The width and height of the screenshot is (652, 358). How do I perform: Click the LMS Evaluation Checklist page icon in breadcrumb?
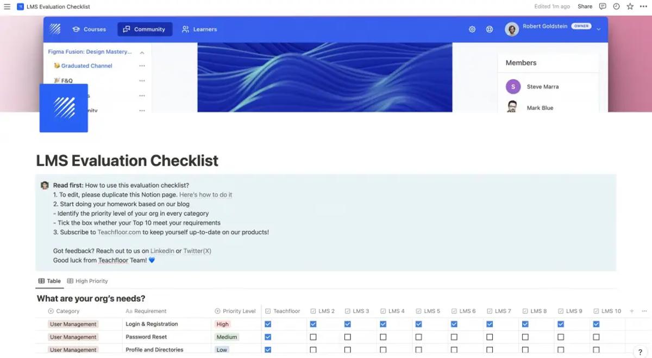tap(21, 7)
